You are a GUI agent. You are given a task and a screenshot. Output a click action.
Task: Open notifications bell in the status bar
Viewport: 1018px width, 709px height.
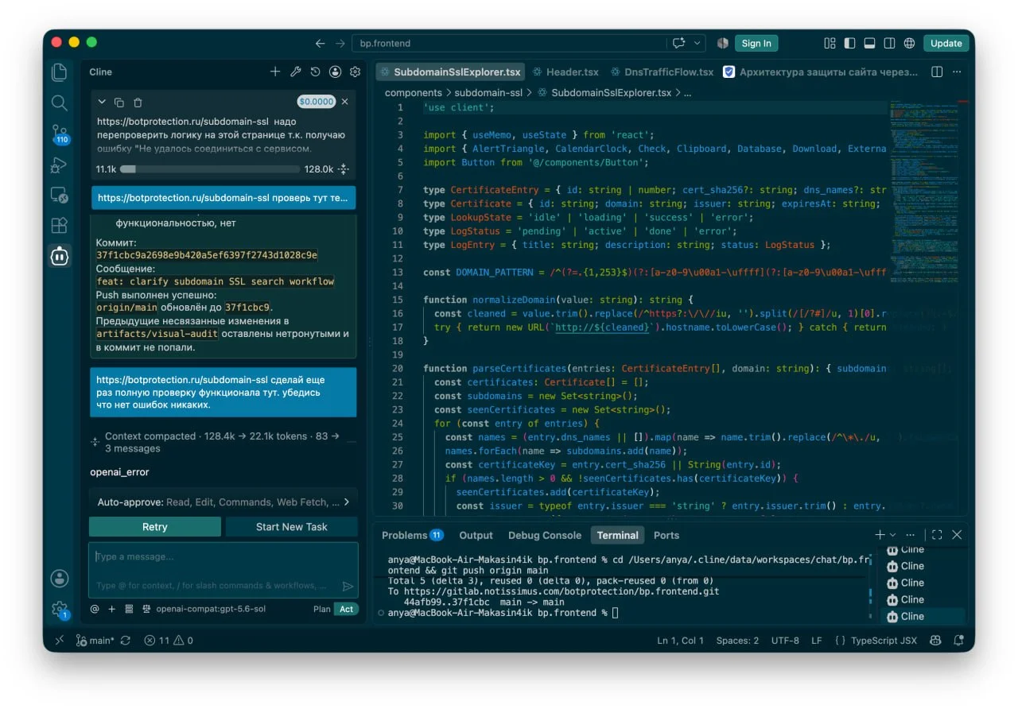959,641
